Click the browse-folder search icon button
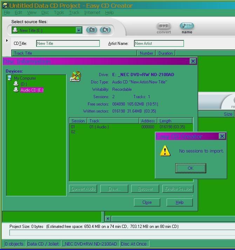 click(x=105, y=30)
